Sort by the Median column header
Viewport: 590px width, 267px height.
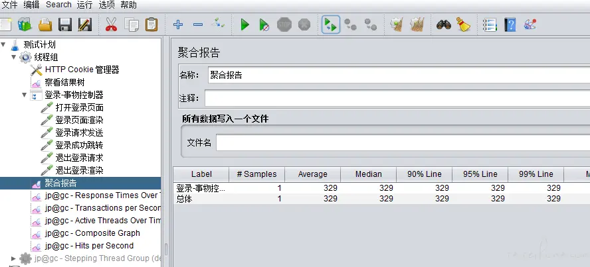[x=368, y=174]
